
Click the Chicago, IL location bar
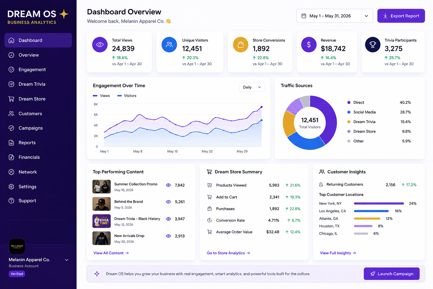click(361, 234)
